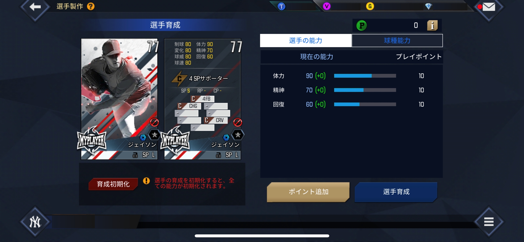The width and height of the screenshot is (524, 242).
Task: Tap the Yankees team logo icon
Action: pos(35,222)
